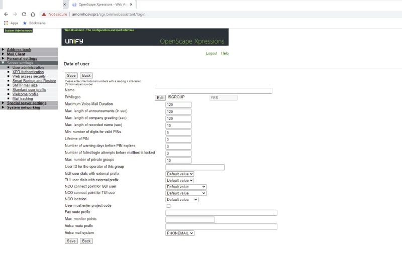Click the System Admin mode label
Screen dimensions: 402x254
coord(18,31)
